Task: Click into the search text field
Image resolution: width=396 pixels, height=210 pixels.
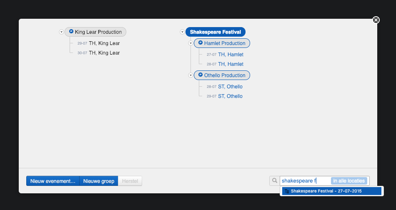Action: (304, 181)
